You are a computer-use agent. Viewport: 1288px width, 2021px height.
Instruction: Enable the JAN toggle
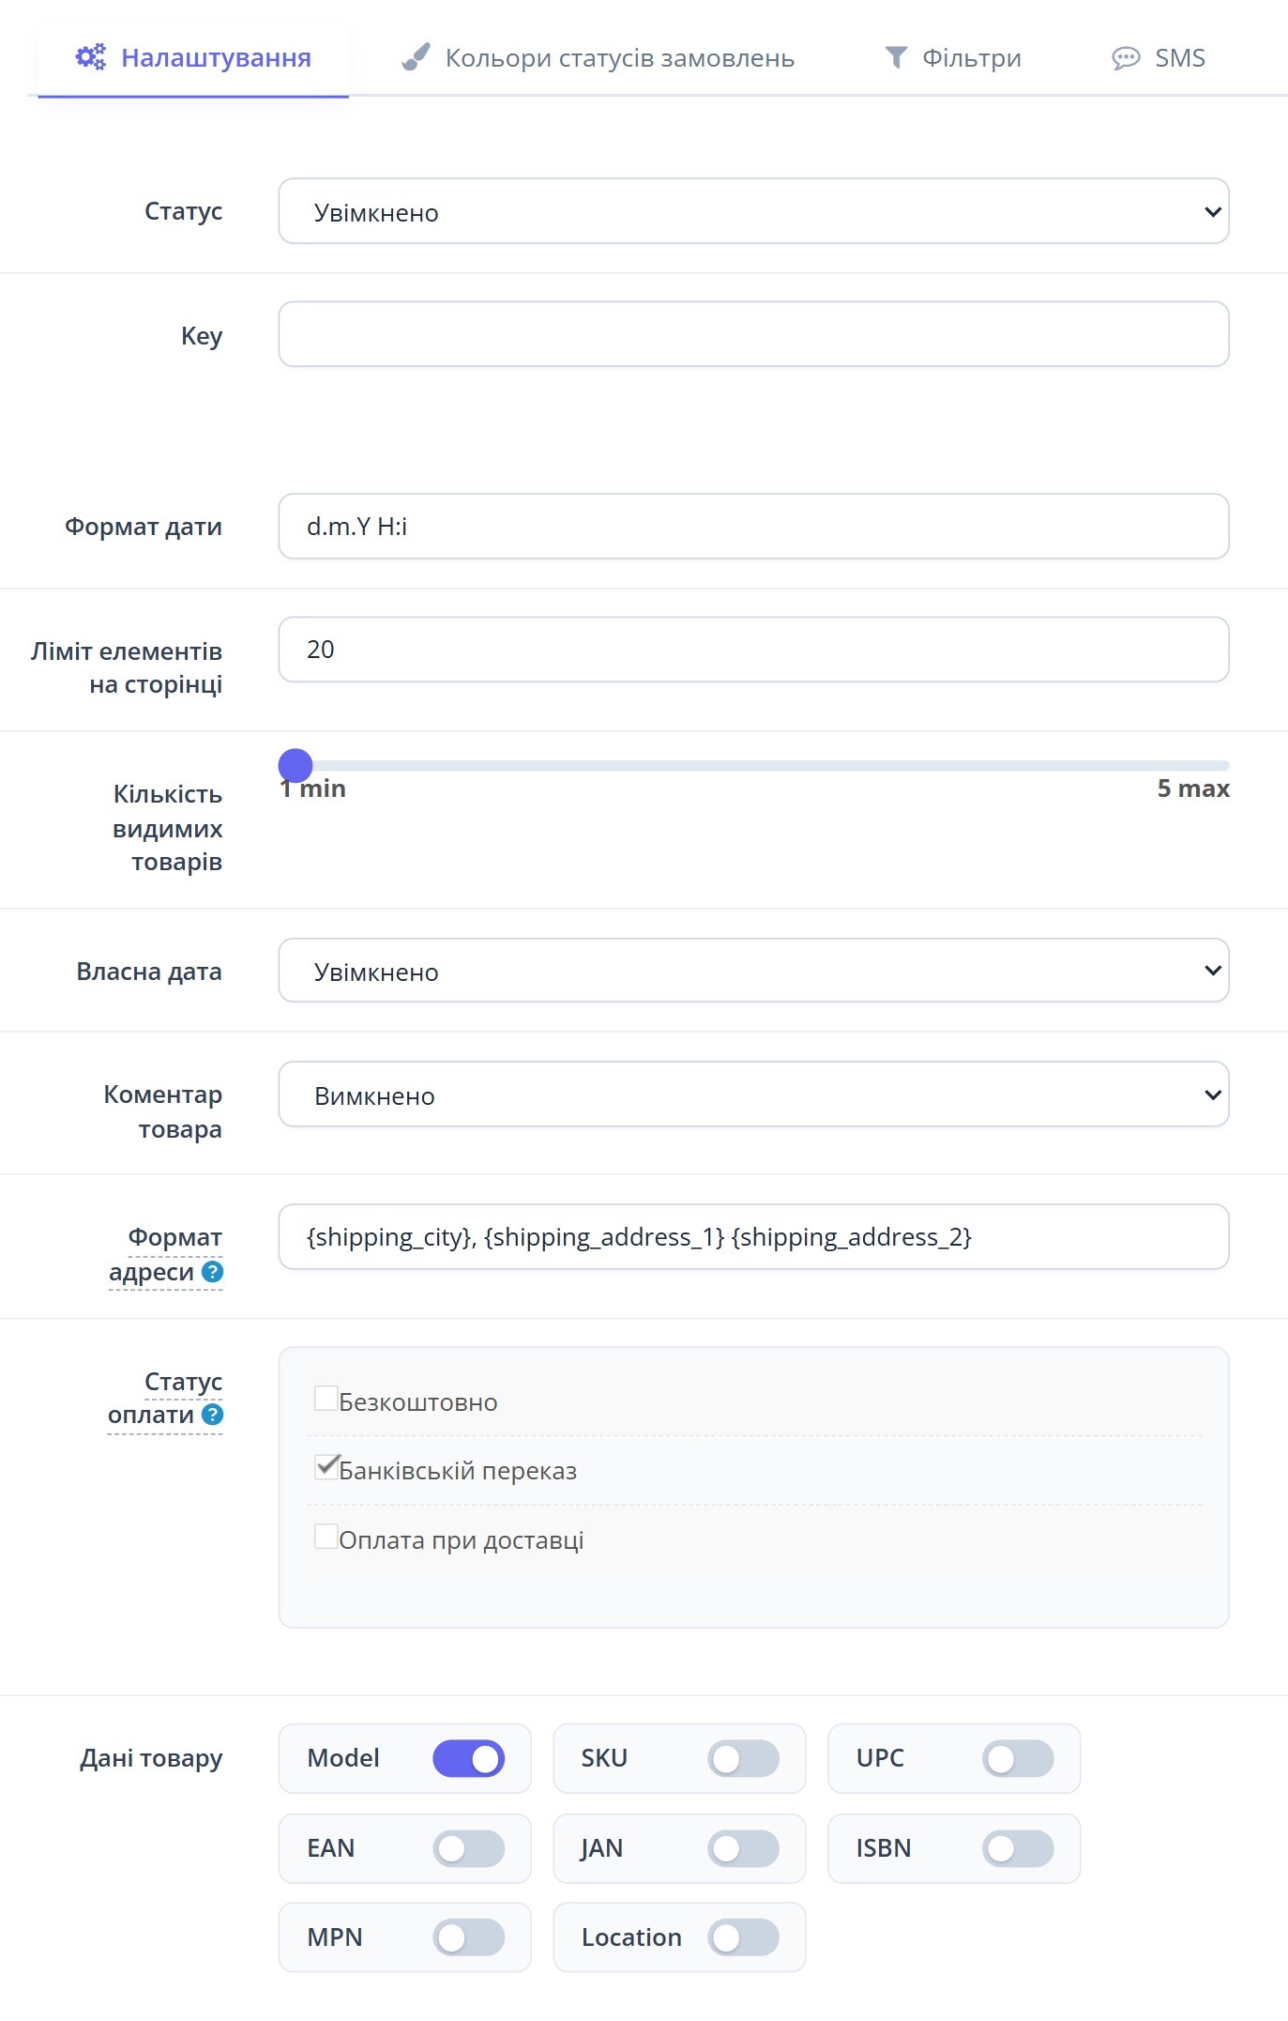click(x=743, y=1849)
